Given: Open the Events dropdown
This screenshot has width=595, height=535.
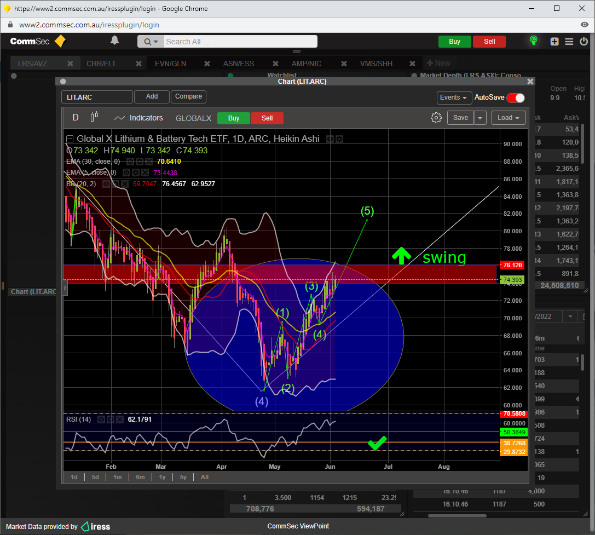Looking at the screenshot, I should click(x=454, y=97).
